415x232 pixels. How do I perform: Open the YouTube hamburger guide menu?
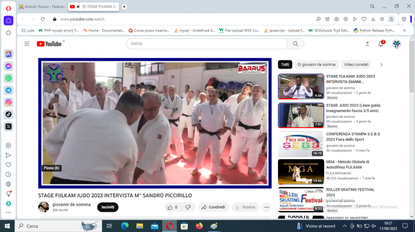(27, 43)
